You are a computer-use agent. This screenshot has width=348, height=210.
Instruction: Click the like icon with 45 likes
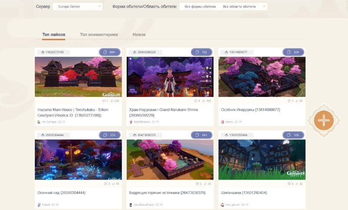(114, 184)
